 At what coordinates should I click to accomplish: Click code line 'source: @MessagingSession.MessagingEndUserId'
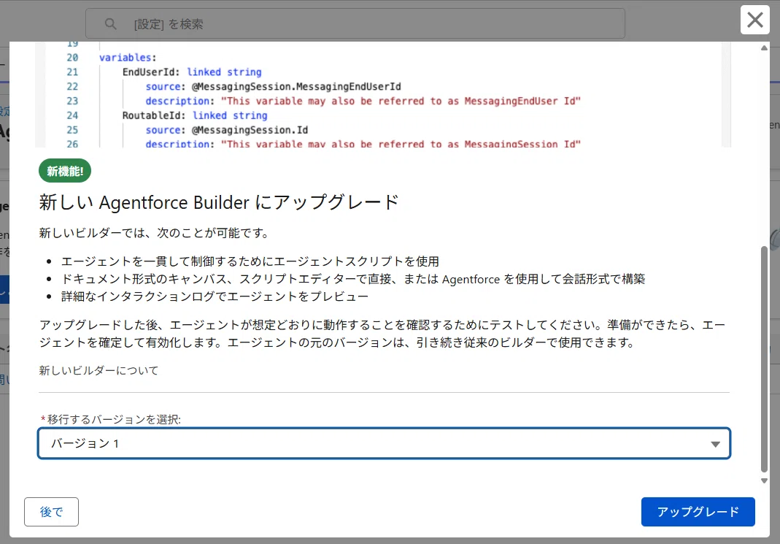[x=273, y=87]
